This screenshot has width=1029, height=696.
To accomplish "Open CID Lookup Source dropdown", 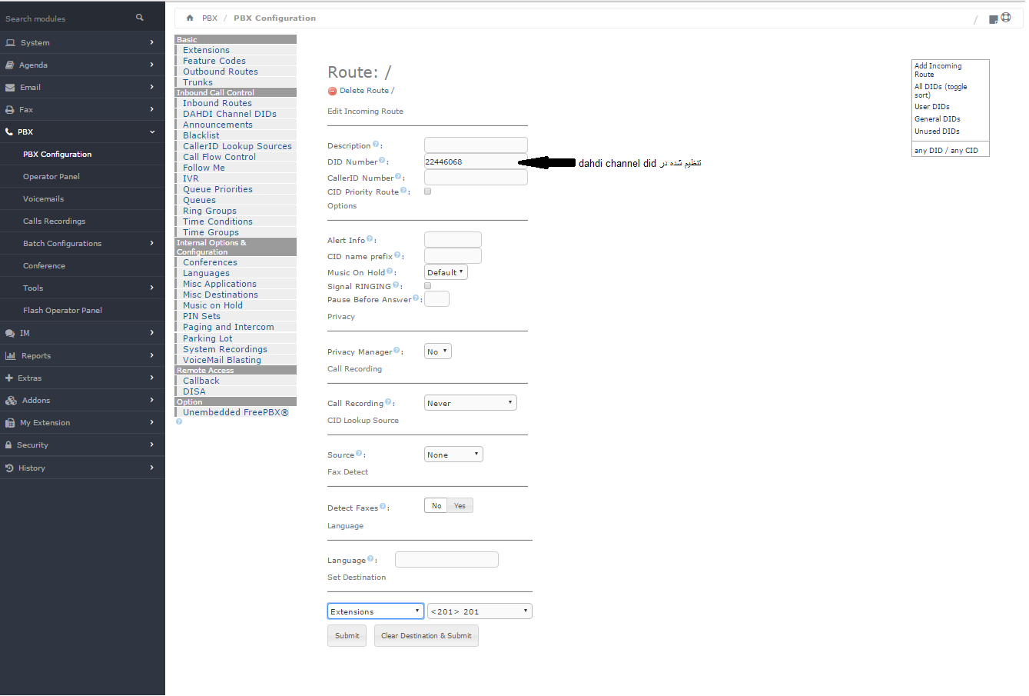I will pyautogui.click(x=453, y=455).
